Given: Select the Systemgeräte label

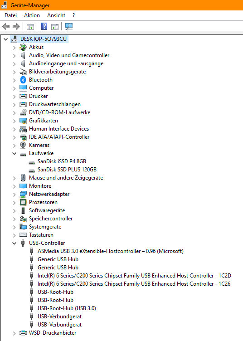Looking at the screenshot, I should [45, 227].
